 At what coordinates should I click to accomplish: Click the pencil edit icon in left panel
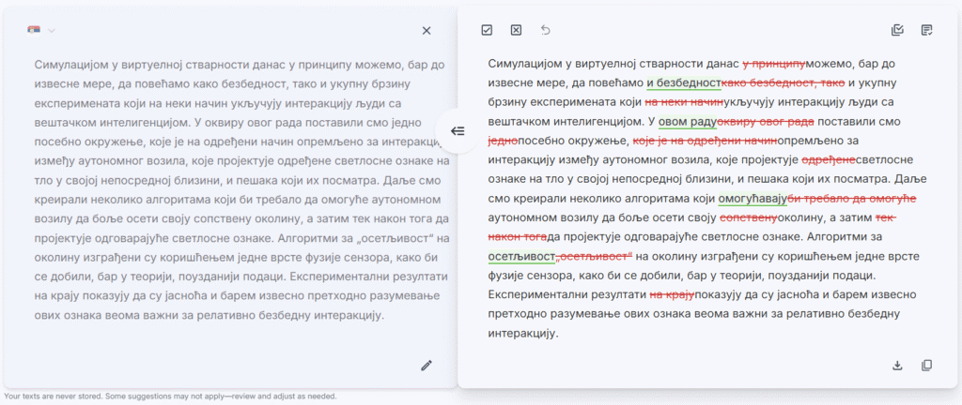pos(427,365)
